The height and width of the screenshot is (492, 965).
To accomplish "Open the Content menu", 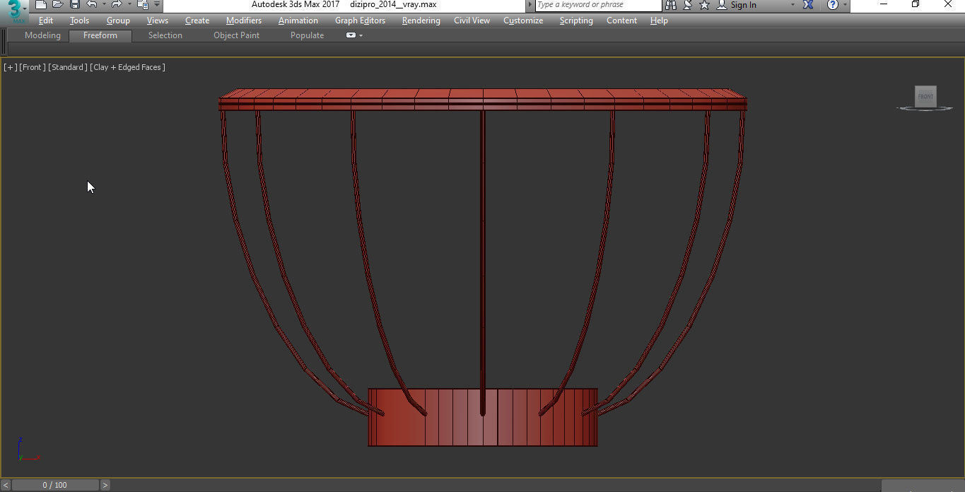I will click(x=621, y=20).
